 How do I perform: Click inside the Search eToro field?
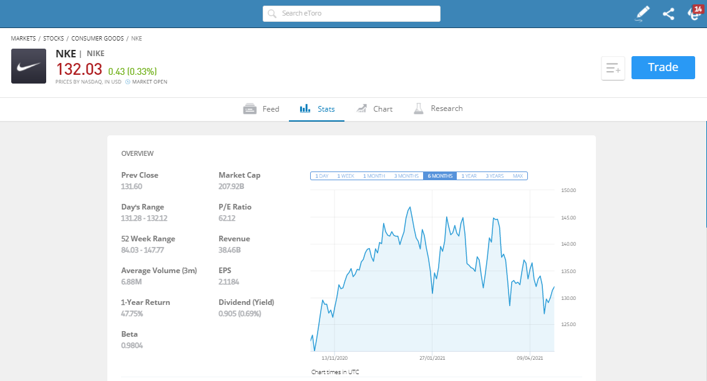click(351, 13)
